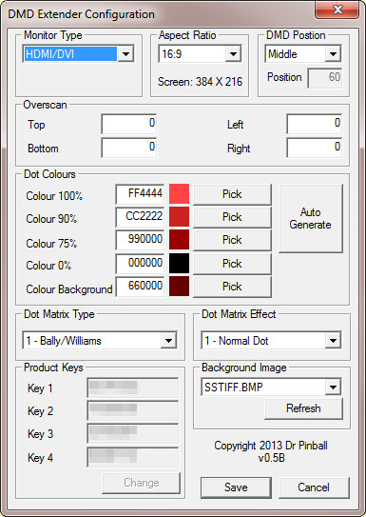Click the Colour 100% hex field FF4444

[140, 194]
